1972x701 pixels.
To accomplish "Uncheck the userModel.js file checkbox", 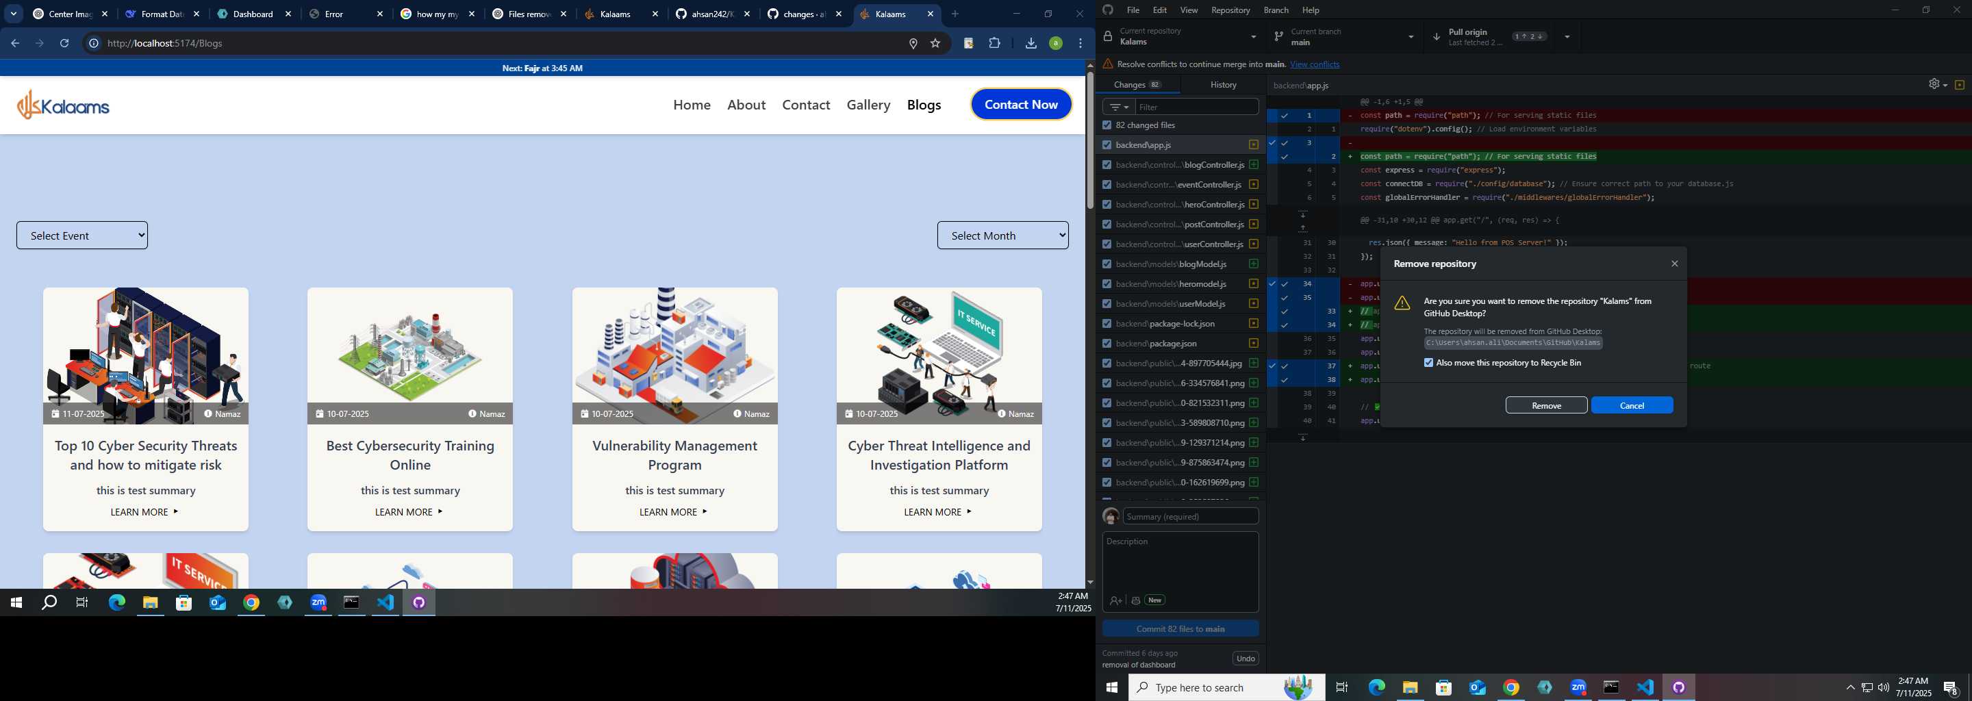I will (x=1107, y=304).
